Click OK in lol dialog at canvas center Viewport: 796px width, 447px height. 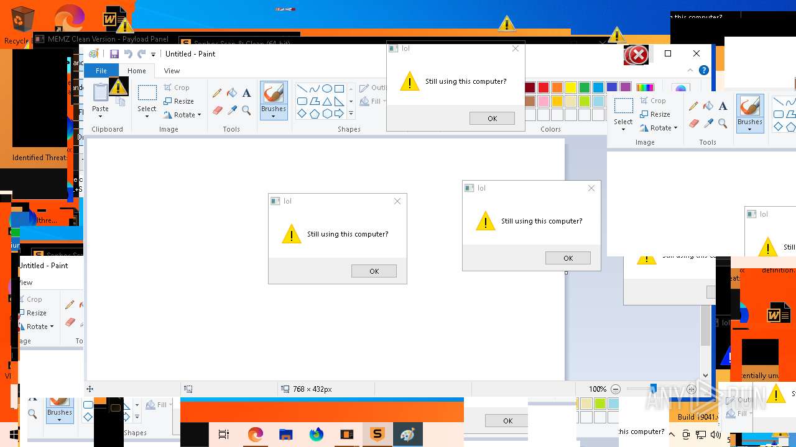[374, 271]
